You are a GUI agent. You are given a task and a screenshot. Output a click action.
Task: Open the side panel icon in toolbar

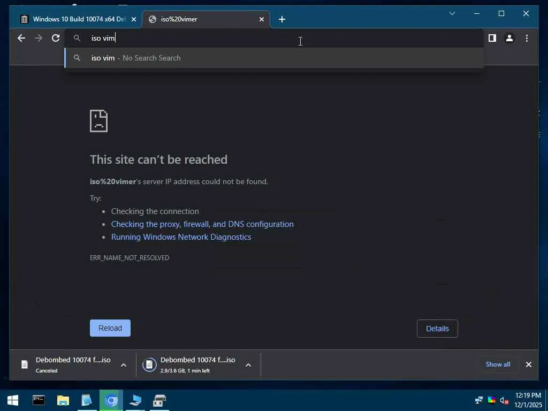click(492, 38)
